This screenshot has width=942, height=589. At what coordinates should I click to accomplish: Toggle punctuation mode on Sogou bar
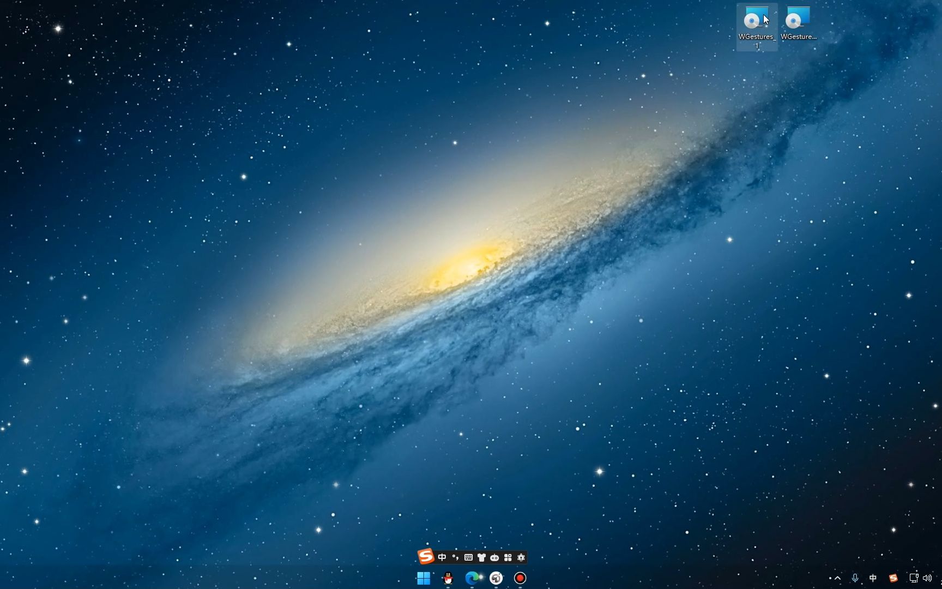tap(455, 557)
